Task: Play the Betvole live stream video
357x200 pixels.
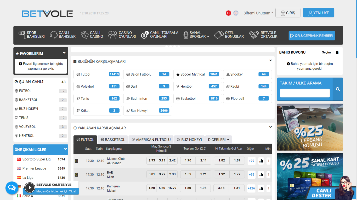Action: click(x=30, y=187)
